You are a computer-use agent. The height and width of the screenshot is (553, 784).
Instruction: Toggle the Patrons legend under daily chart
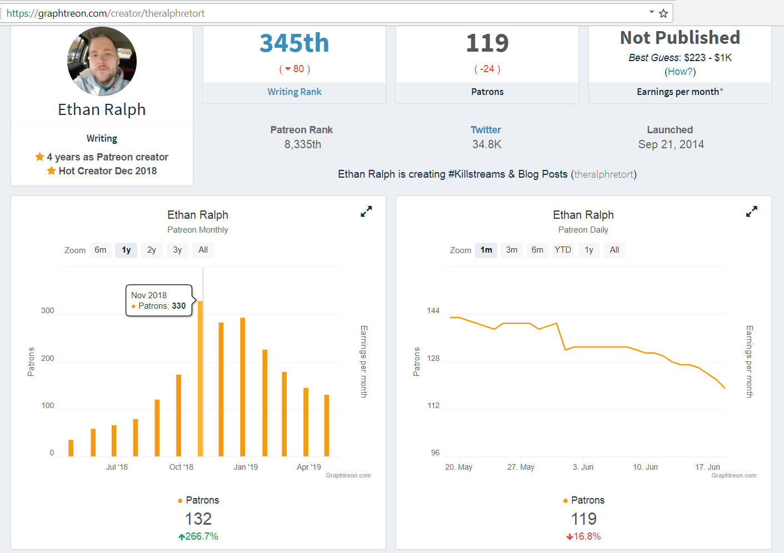point(584,500)
